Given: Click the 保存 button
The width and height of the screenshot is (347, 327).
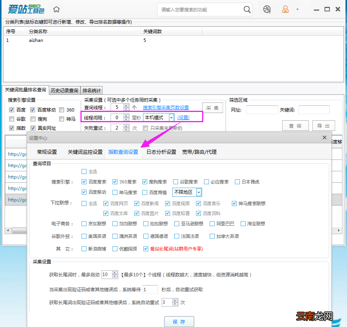Looking at the screenshot, I should [x=179, y=322].
